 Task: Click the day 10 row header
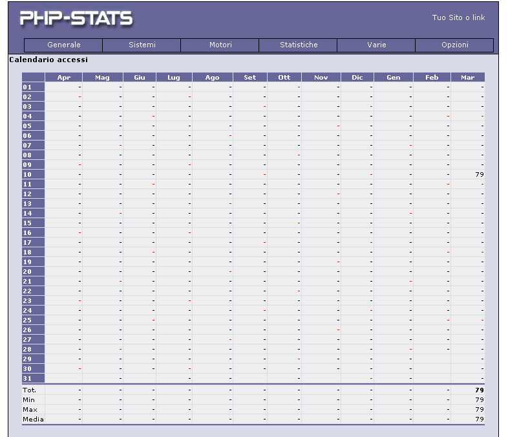(27, 175)
